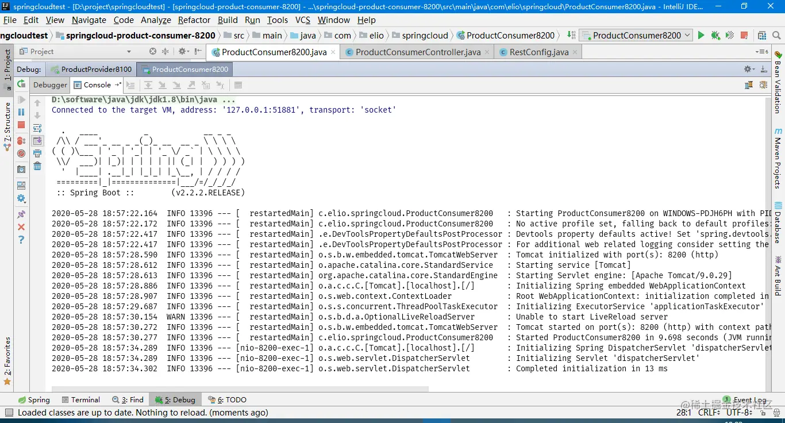Resume program in debug sidebar
785x423 pixels.
tap(21, 99)
